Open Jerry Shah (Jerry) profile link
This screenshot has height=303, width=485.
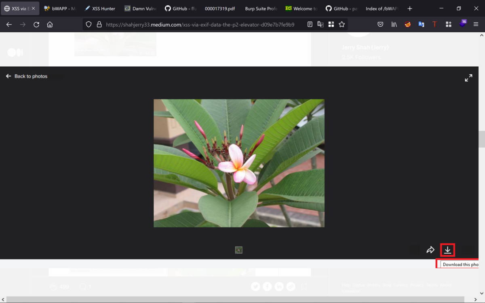(x=365, y=47)
